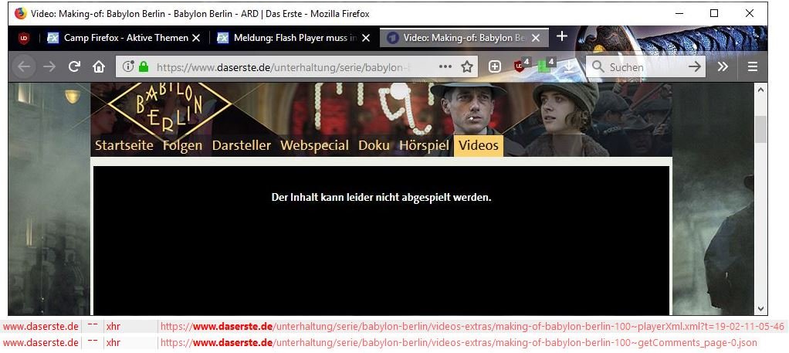Open the Startseite navigation item
Viewport: 789px width, 353px height.
(124, 145)
